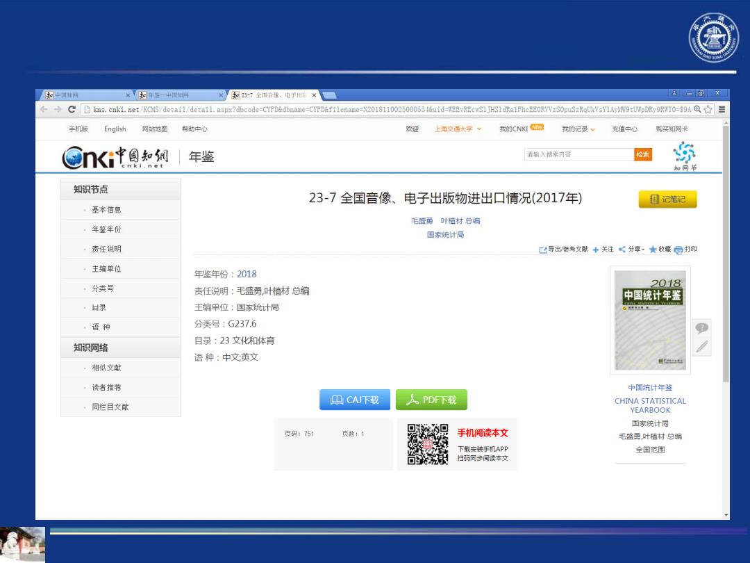Click the 中国统计年鉴 link below the cover
This screenshot has height=563, width=750.
pyautogui.click(x=650, y=387)
